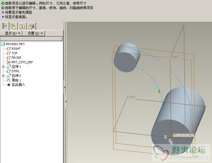Open the 显示 dropdown menu

[11, 33]
